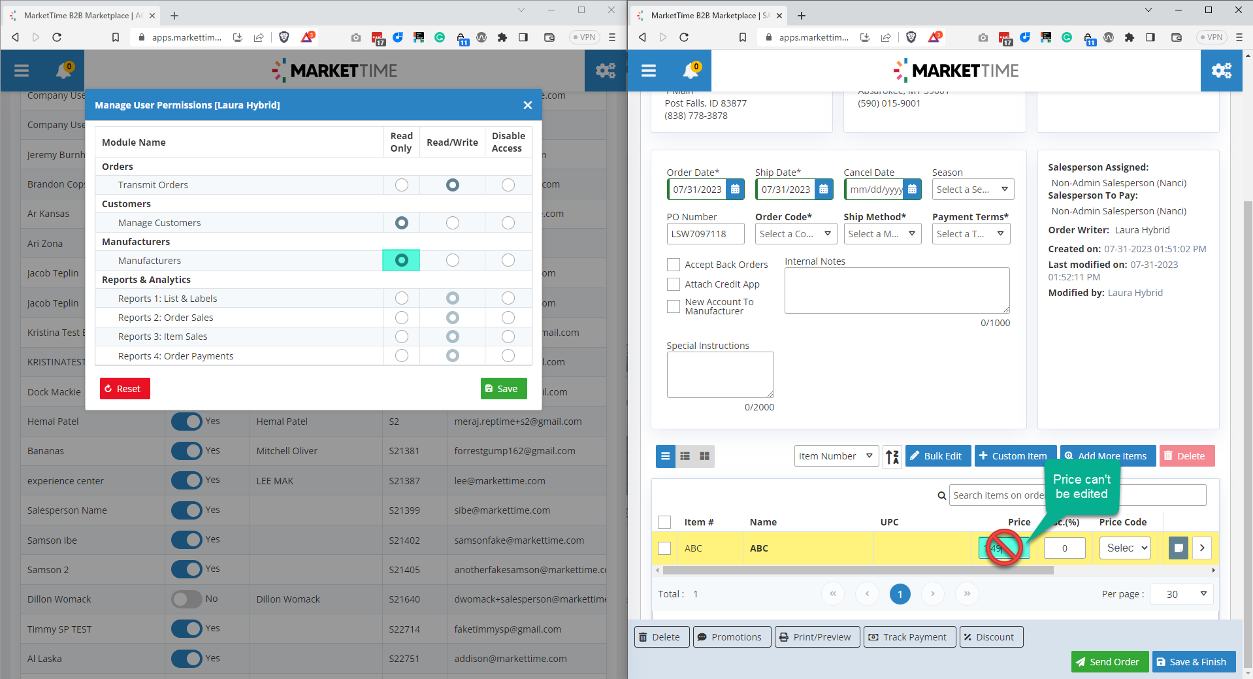1253x679 pixels.
Task: Open the settings gears in right window
Action: pos(1221,71)
